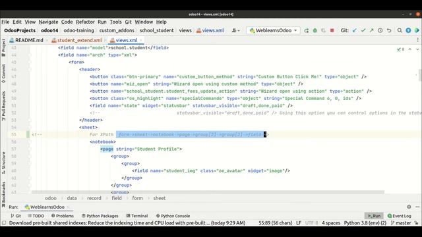Click the Git Commit checkmark icon

click(363, 31)
